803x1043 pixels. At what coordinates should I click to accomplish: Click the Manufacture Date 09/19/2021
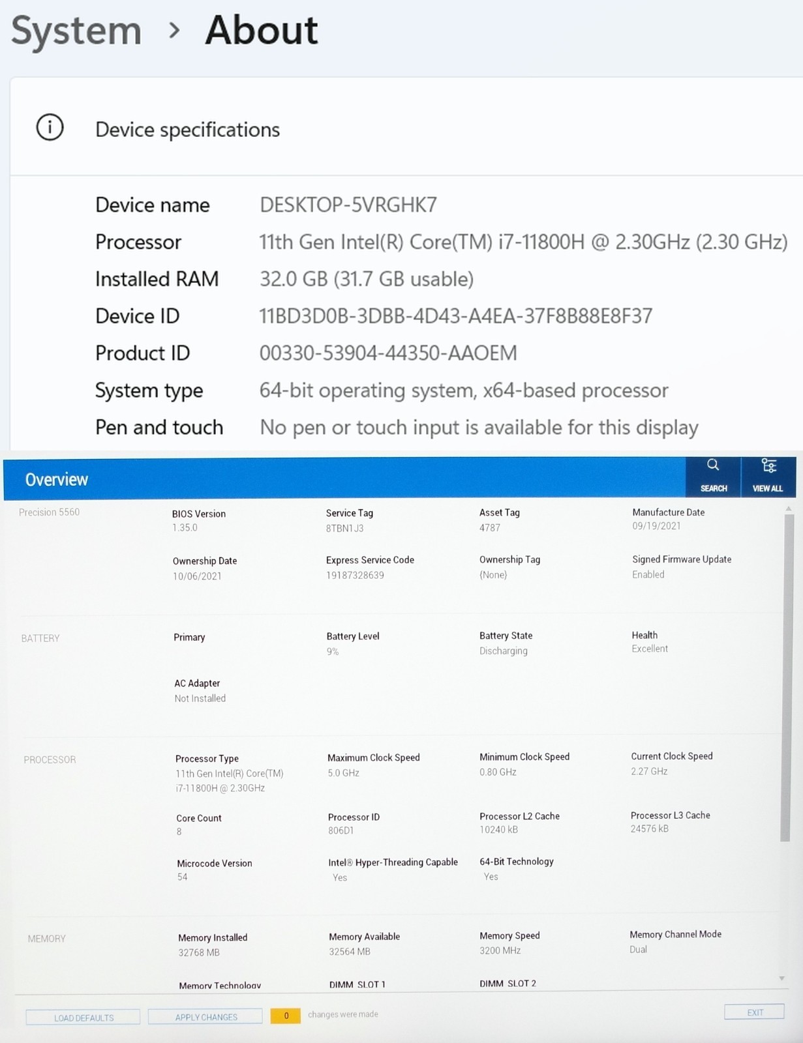[656, 526]
